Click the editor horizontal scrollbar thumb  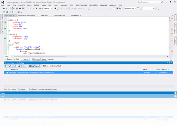pos(40,56)
